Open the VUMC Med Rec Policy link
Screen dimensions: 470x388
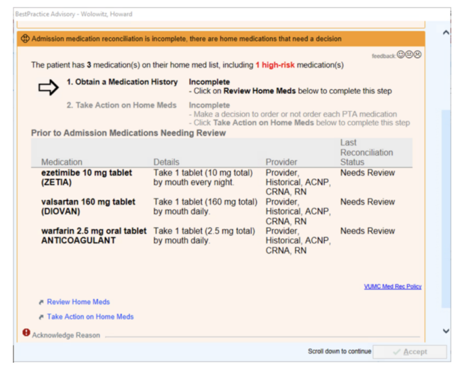click(x=393, y=286)
